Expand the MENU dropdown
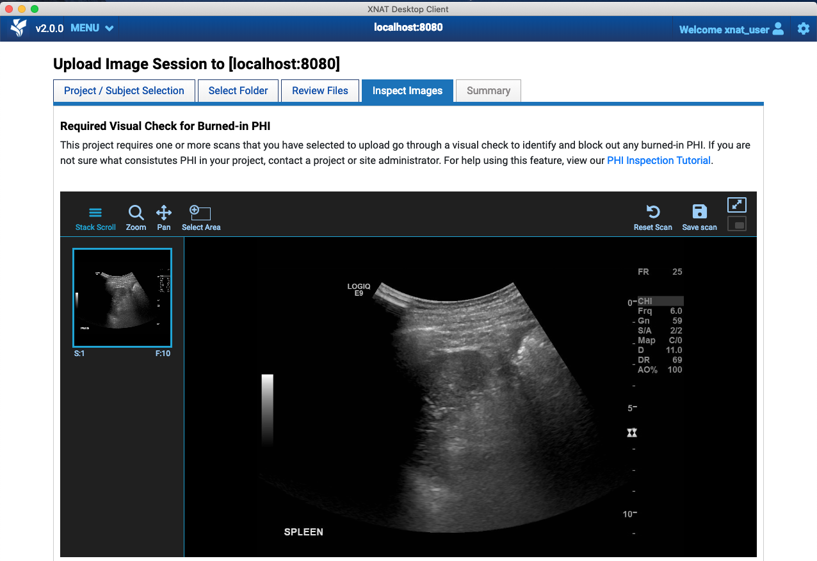817x561 pixels. pos(92,28)
